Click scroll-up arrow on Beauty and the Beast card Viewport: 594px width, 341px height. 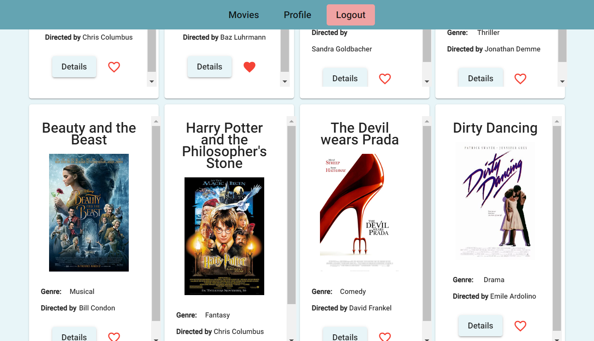(x=156, y=121)
